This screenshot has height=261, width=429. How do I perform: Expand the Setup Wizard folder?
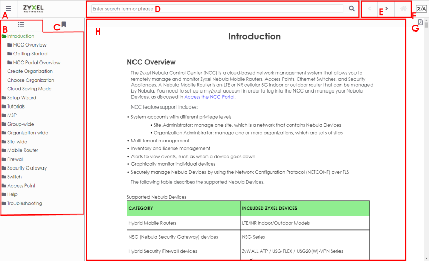point(4,98)
